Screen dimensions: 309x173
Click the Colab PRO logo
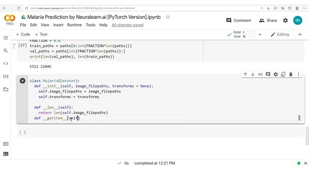click(10, 20)
